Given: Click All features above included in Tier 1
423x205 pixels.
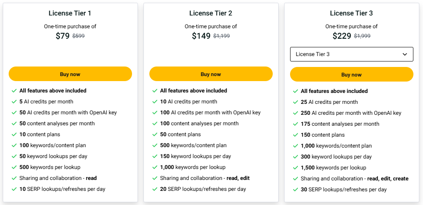Looking at the screenshot, I should pos(53,91).
